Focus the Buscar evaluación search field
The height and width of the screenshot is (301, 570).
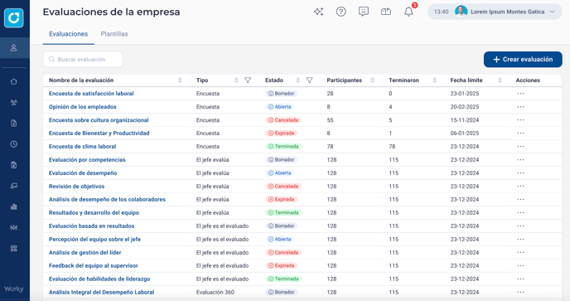[83, 60]
